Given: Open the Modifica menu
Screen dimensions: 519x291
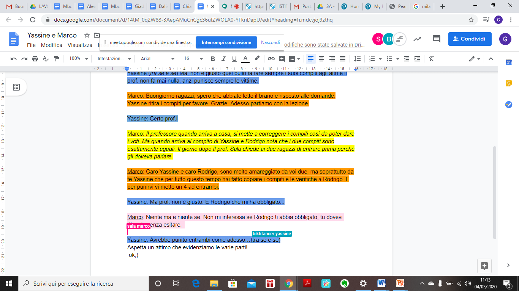Looking at the screenshot, I should (x=52, y=45).
